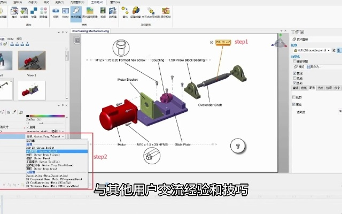Click the view mode icon at viewport top-left
The image size is (342, 214).
77,41
